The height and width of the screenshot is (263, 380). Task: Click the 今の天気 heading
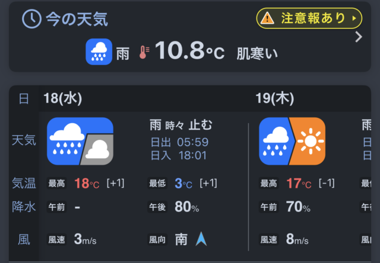tap(77, 19)
